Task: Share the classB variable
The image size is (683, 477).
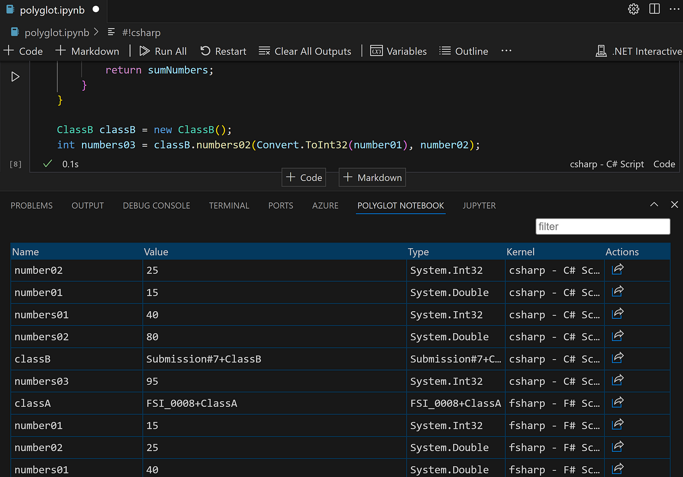Action: click(x=618, y=358)
